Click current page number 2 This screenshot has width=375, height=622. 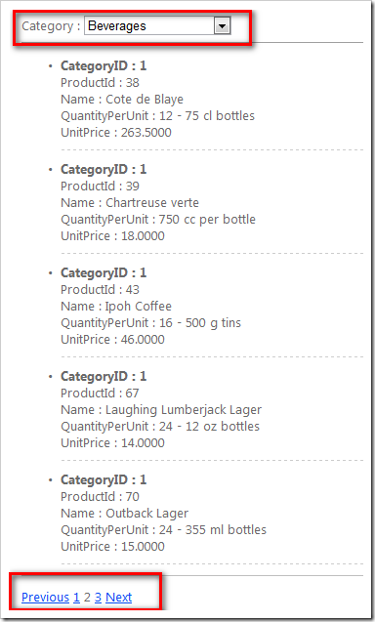coord(87,597)
